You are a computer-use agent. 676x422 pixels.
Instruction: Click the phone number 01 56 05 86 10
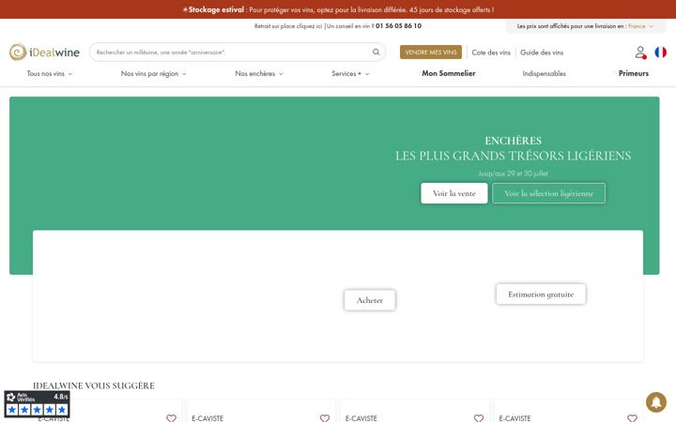pyautogui.click(x=398, y=26)
